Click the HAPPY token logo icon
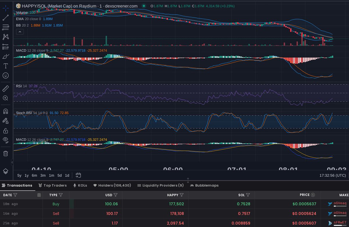Viewport: 349px width, 227px height. click(18, 6)
